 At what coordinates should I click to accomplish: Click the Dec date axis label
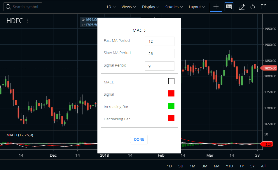pos(53,155)
